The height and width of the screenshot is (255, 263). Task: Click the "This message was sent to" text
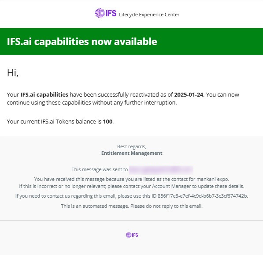click(100, 169)
